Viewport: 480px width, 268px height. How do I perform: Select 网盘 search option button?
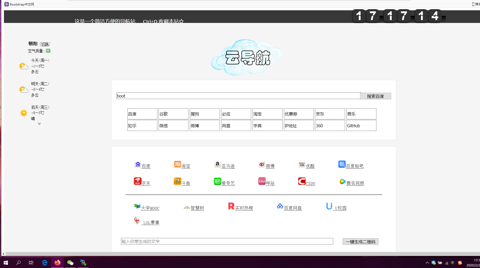pyautogui.click(x=236, y=125)
